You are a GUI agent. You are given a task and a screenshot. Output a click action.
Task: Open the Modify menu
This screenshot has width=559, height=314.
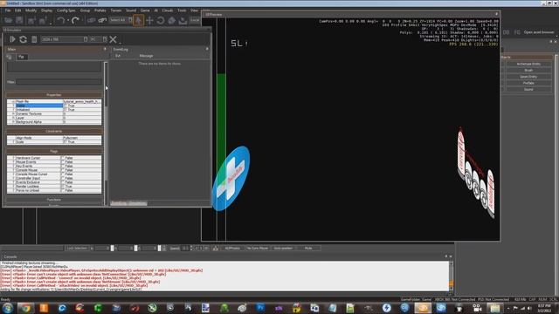(31, 10)
